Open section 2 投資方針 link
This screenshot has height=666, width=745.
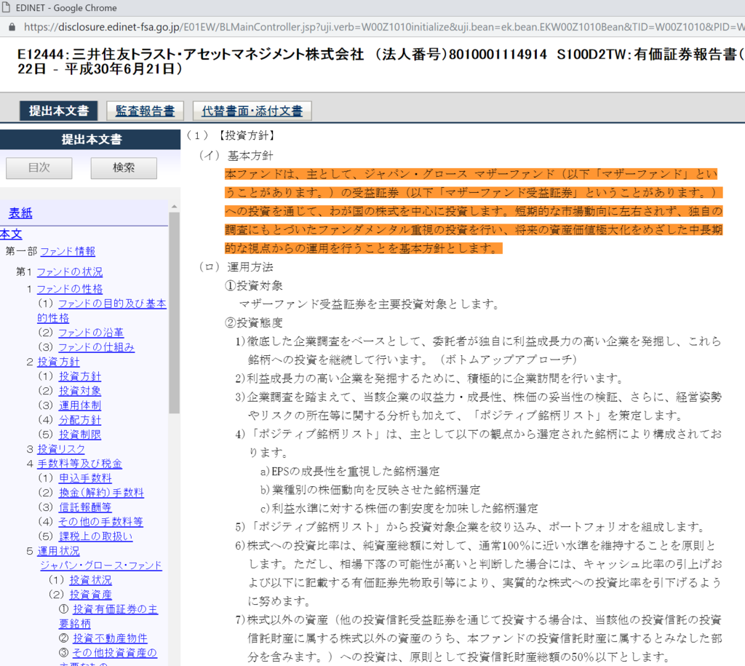(x=58, y=362)
